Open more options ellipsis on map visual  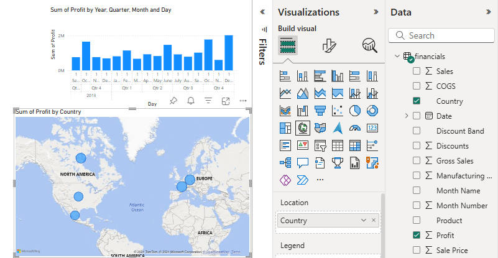(x=243, y=101)
